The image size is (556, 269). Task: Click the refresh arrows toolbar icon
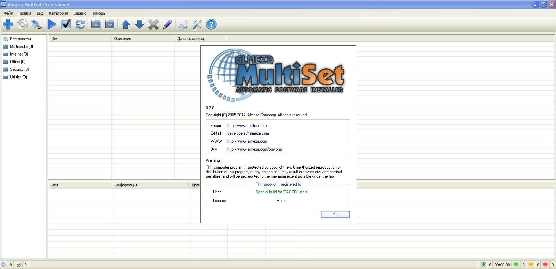coord(80,25)
